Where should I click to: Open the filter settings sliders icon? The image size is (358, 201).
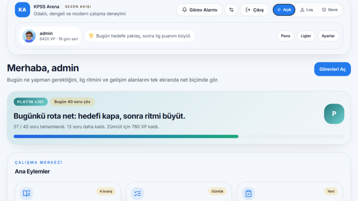pyautogui.click(x=231, y=10)
